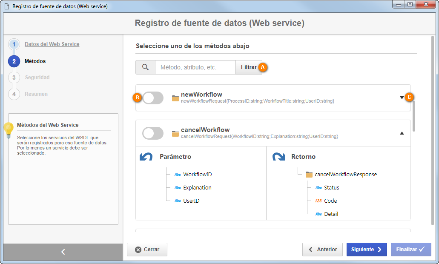Click the cancelWorkflowRequest signature text
The width and height of the screenshot is (439, 264).
[x=260, y=136]
